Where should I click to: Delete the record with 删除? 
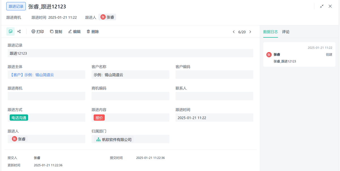tap(93, 32)
